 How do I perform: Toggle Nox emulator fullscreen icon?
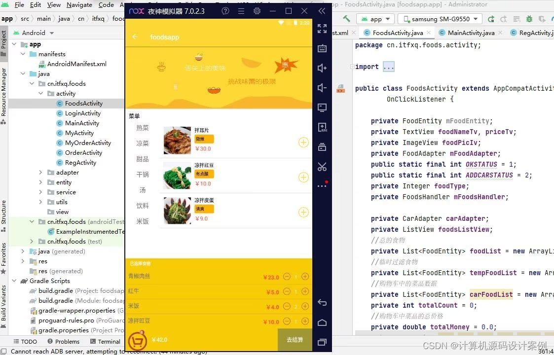[x=322, y=29]
